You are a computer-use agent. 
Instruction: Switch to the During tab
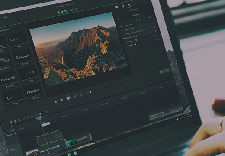click(137, 20)
